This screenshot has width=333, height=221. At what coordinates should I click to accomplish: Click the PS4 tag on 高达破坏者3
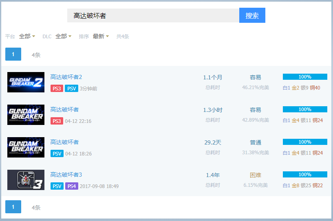(72, 186)
